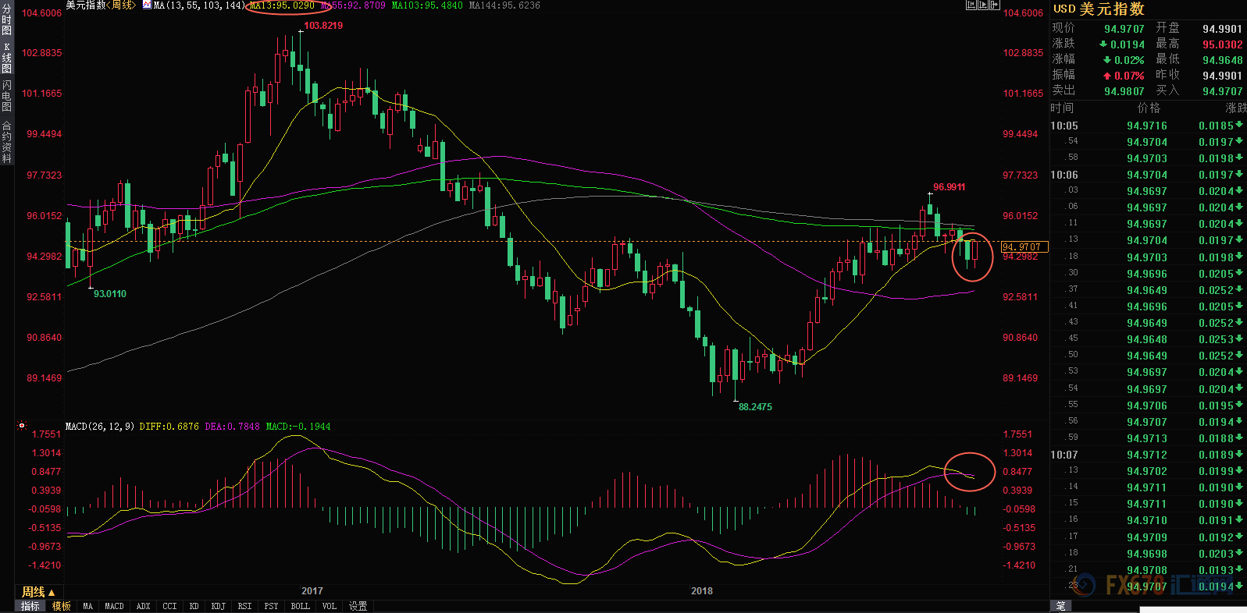The width and height of the screenshot is (1247, 613).
Task: Open 设置 indicator settings
Action: pyautogui.click(x=358, y=606)
